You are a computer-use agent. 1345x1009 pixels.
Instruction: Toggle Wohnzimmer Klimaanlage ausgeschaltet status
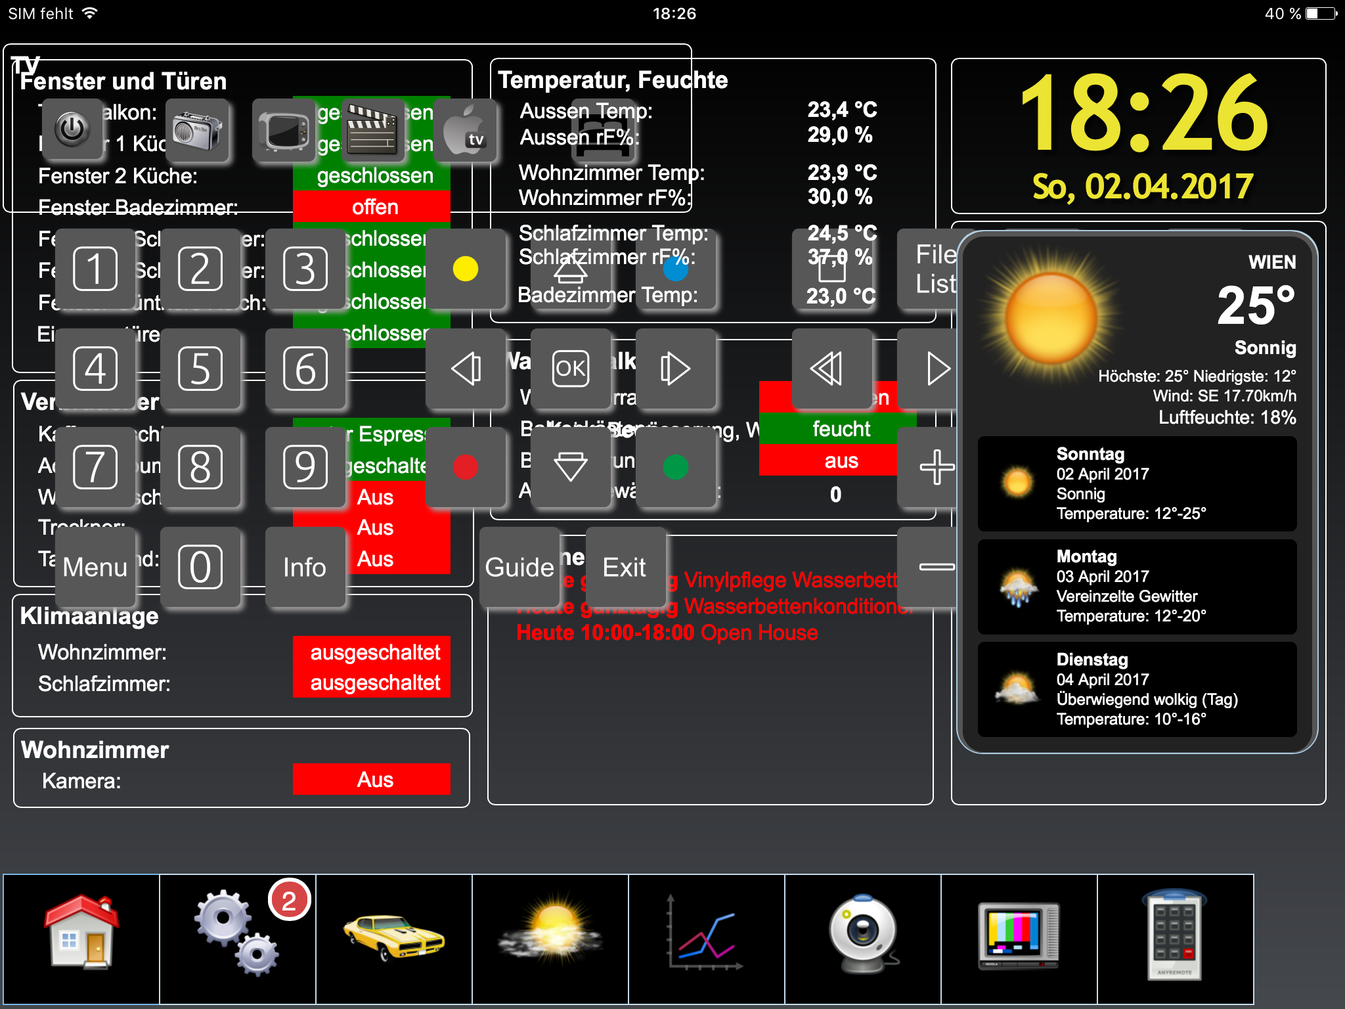coord(372,652)
